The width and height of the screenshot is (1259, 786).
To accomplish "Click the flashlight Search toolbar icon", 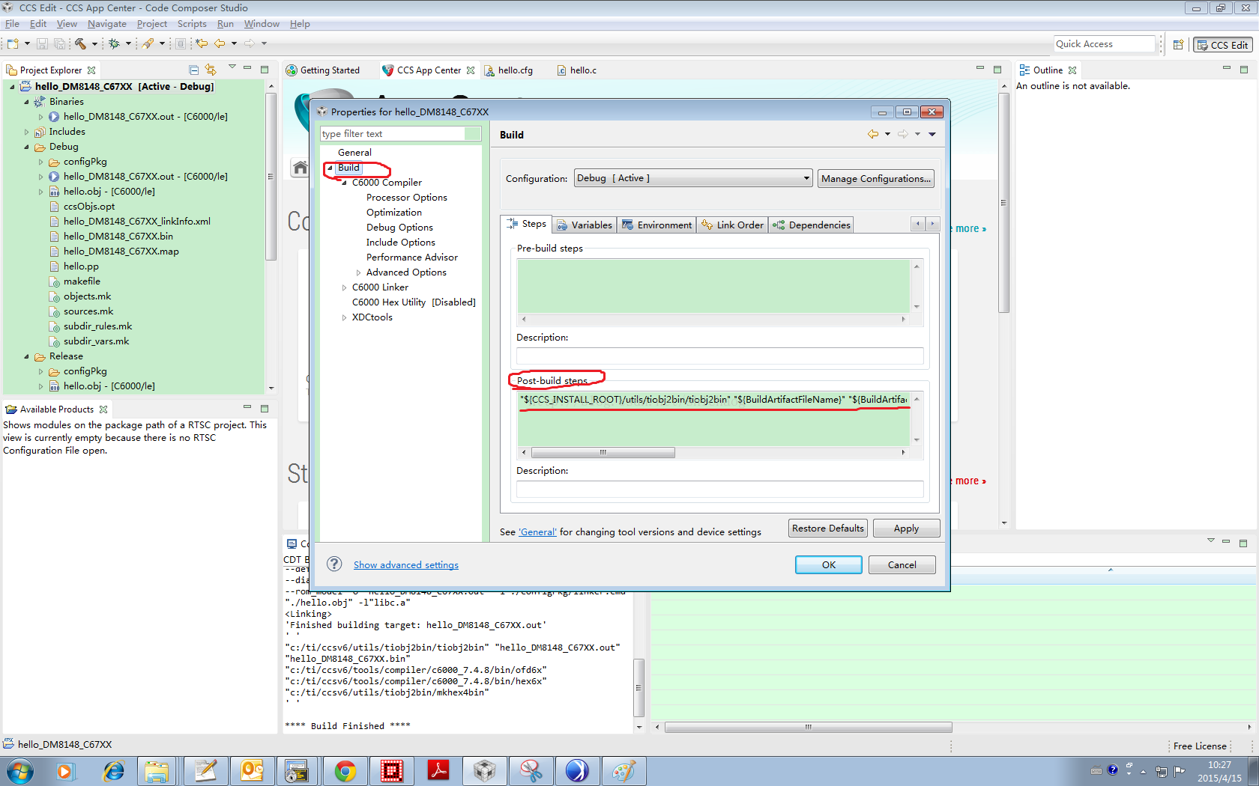I will [148, 43].
